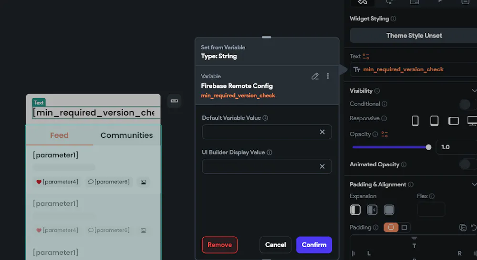Click the red Remove button
Viewport: 477px width, 260px height.
tap(219, 245)
